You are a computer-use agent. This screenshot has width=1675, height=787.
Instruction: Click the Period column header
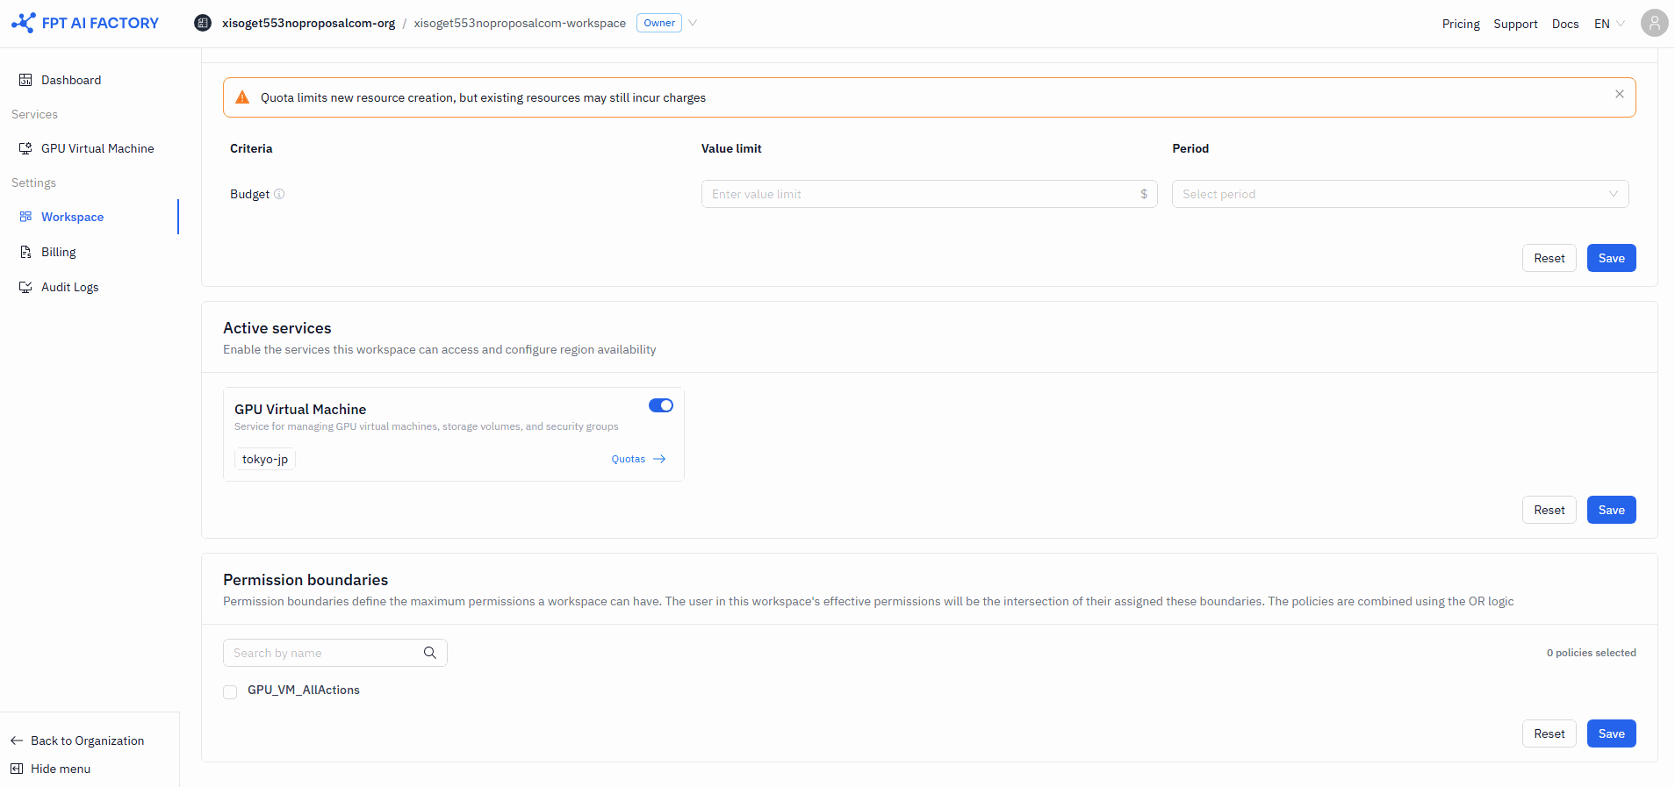coord(1190,148)
